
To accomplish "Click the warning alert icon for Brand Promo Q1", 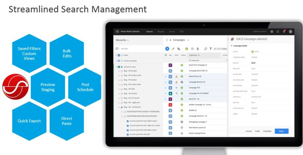I will pyautogui.click(x=177, y=76).
